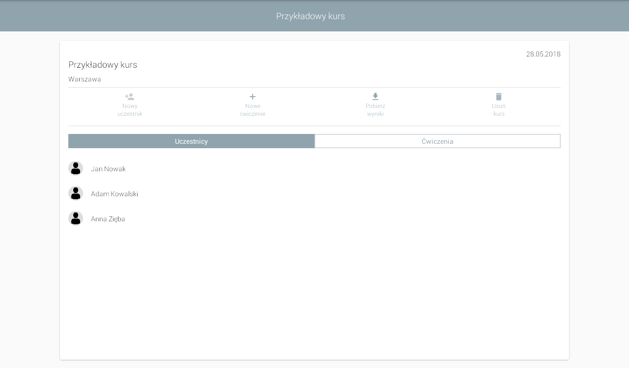The image size is (629, 368).
Task: Click the trash can delete course icon
Action: 499,97
